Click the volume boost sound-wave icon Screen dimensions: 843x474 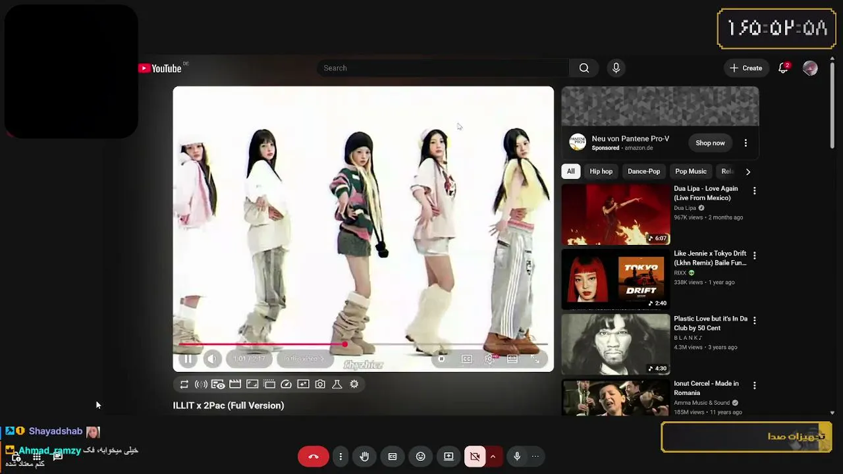pyautogui.click(x=201, y=384)
